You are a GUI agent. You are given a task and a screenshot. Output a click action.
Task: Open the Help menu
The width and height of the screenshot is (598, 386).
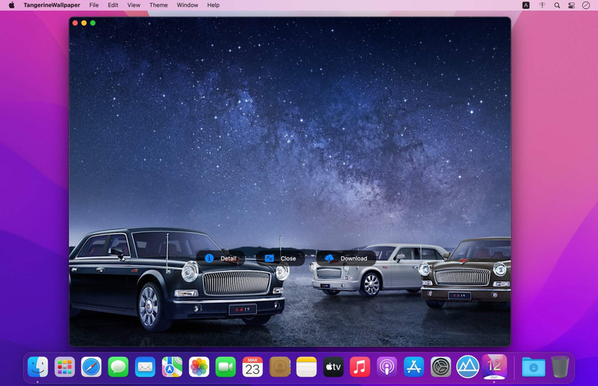(213, 5)
